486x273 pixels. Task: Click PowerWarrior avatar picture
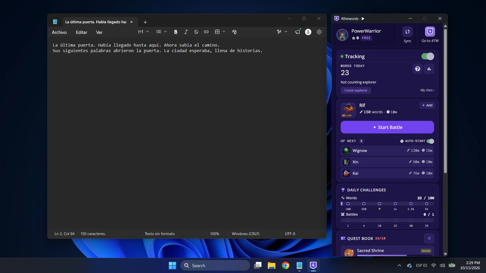342,35
